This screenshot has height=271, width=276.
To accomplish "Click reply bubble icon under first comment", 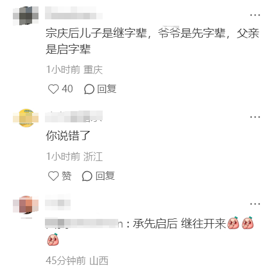I will coord(89,89).
